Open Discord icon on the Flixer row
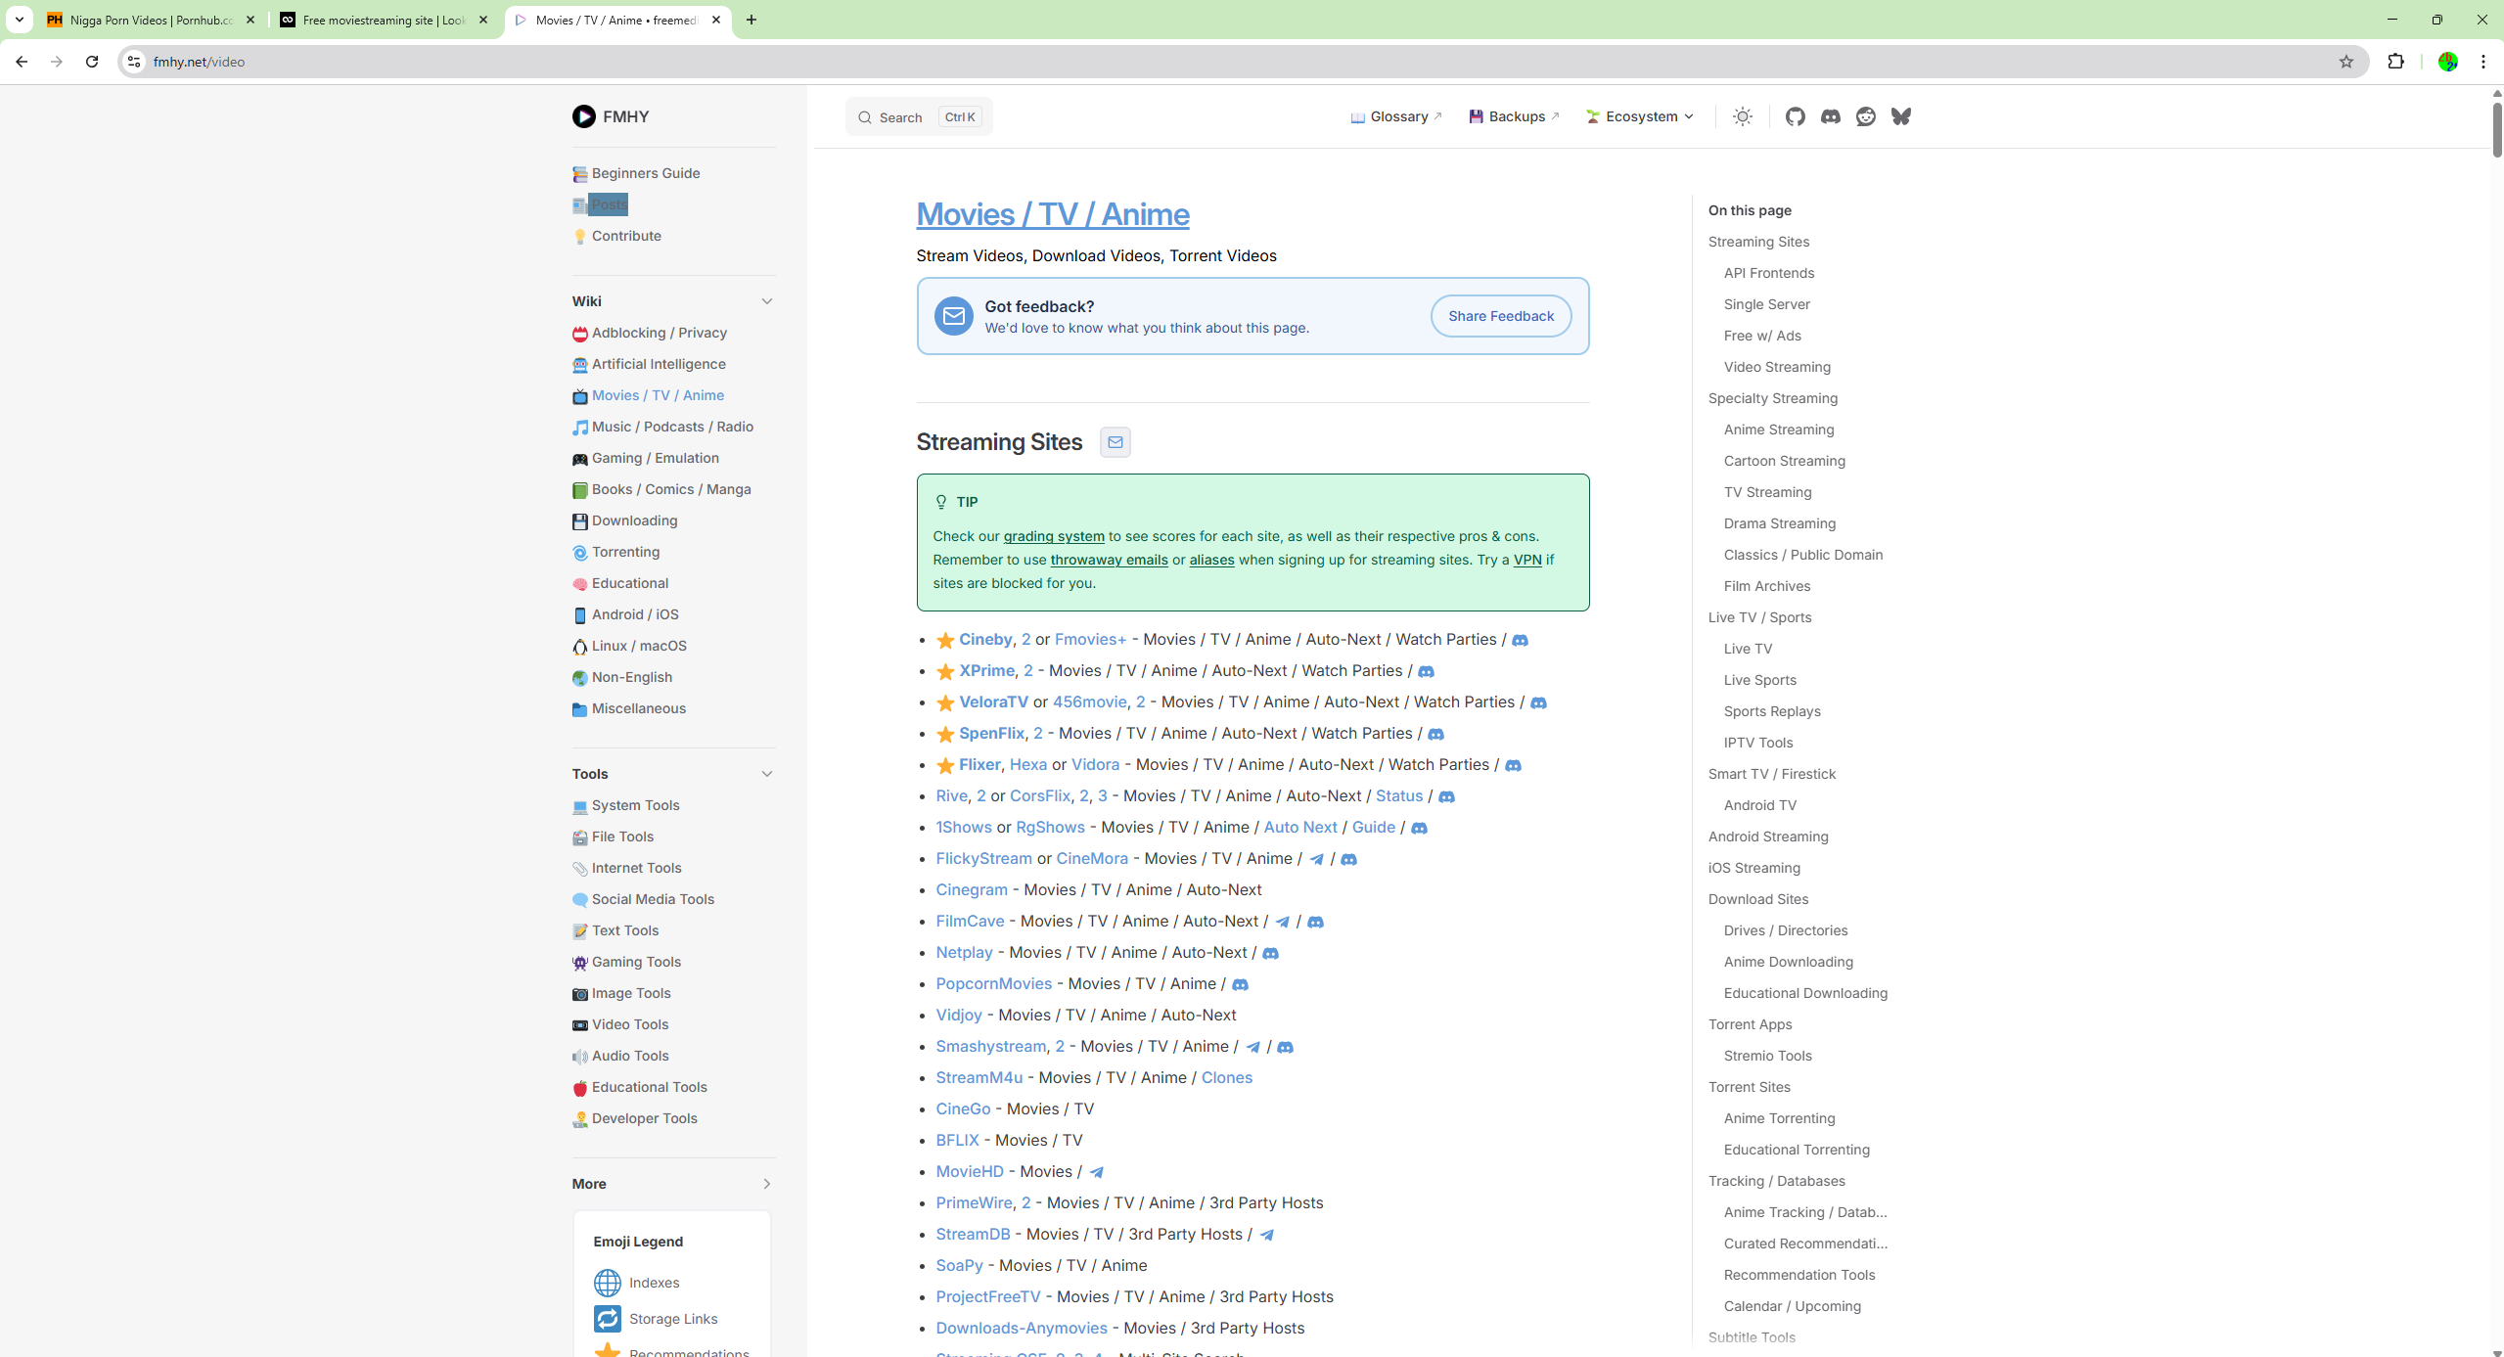Screen dimensions: 2504x1357 (1513, 765)
